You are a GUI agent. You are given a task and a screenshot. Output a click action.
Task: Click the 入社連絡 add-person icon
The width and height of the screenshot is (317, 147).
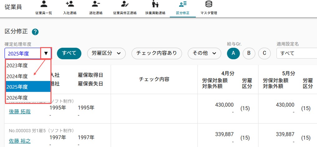(70, 4)
